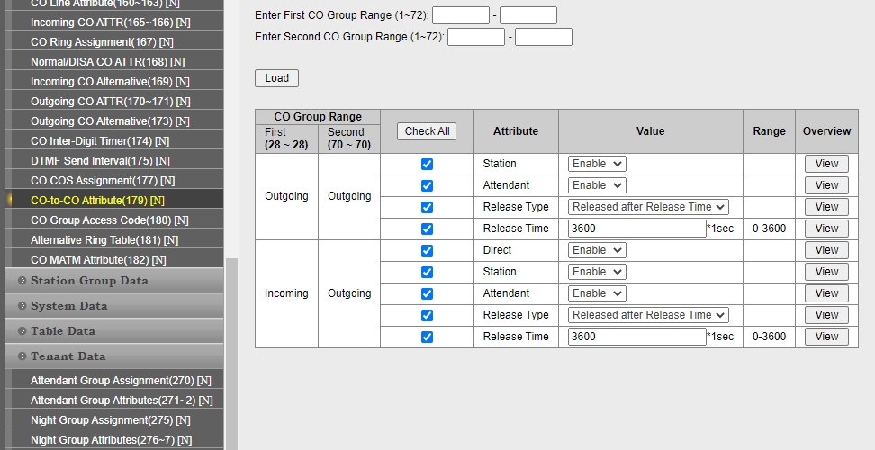Screen dimensions: 875x450
Task: Collapse the Tenant Data section
Action: coord(68,356)
